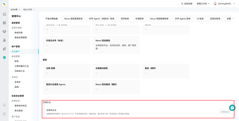Open the baimingdan user account dropdown
This screenshot has width=239, height=121.
[x=224, y=4]
